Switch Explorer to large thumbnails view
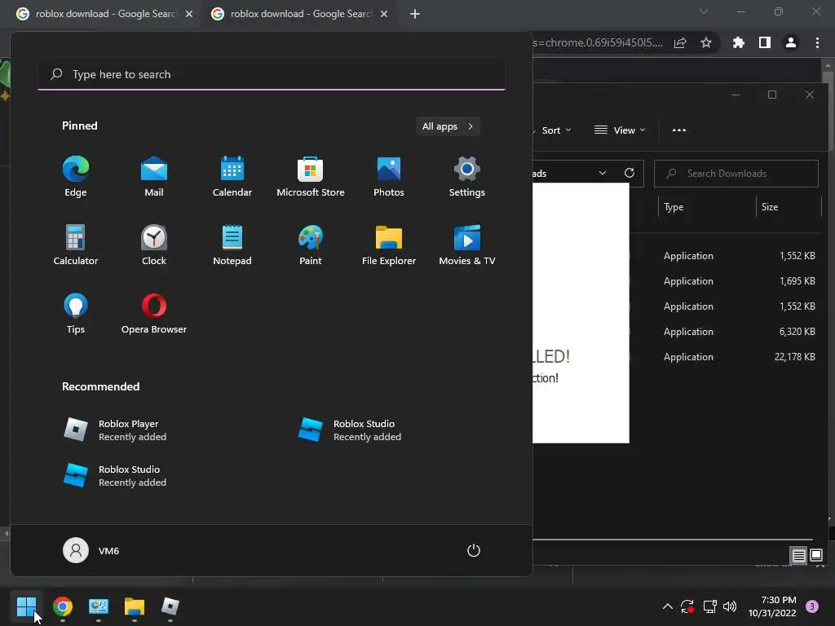 (x=815, y=556)
